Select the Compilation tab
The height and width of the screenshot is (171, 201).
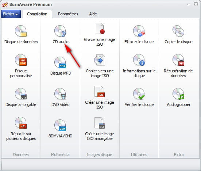pos(37,14)
